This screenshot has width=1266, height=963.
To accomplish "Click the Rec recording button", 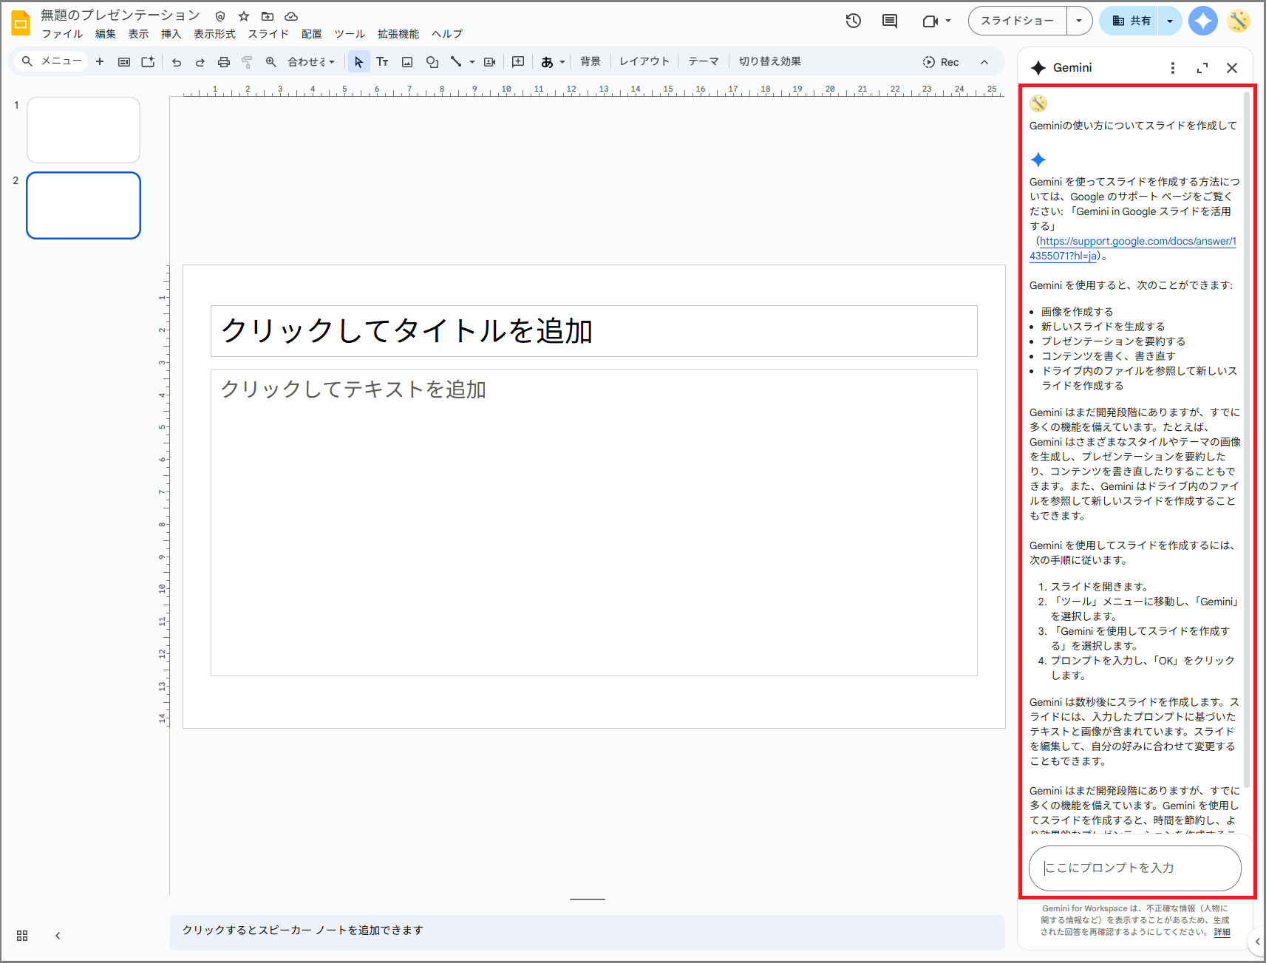I will 941,62.
